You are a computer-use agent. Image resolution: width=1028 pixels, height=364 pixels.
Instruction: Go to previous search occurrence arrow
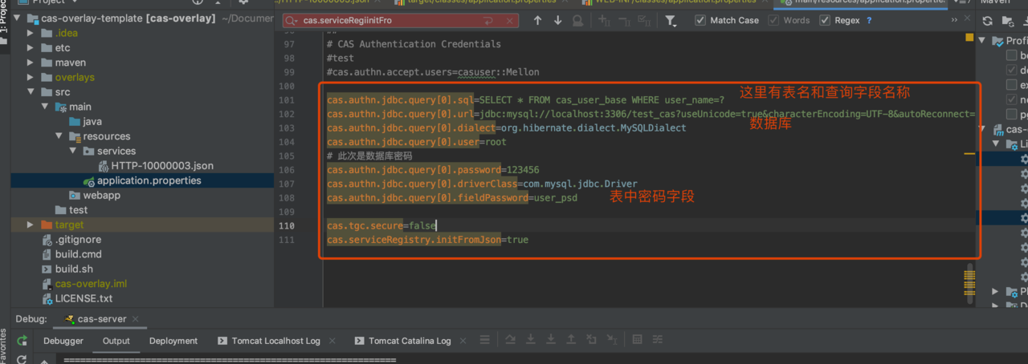pos(538,21)
